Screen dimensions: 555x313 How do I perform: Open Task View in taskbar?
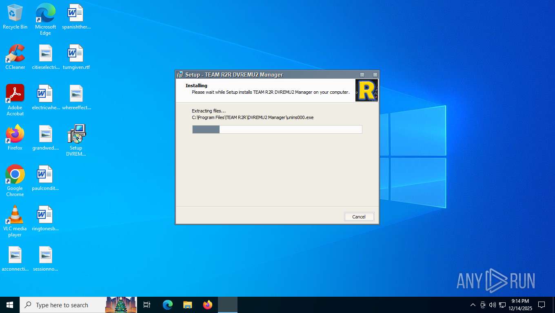click(x=147, y=305)
